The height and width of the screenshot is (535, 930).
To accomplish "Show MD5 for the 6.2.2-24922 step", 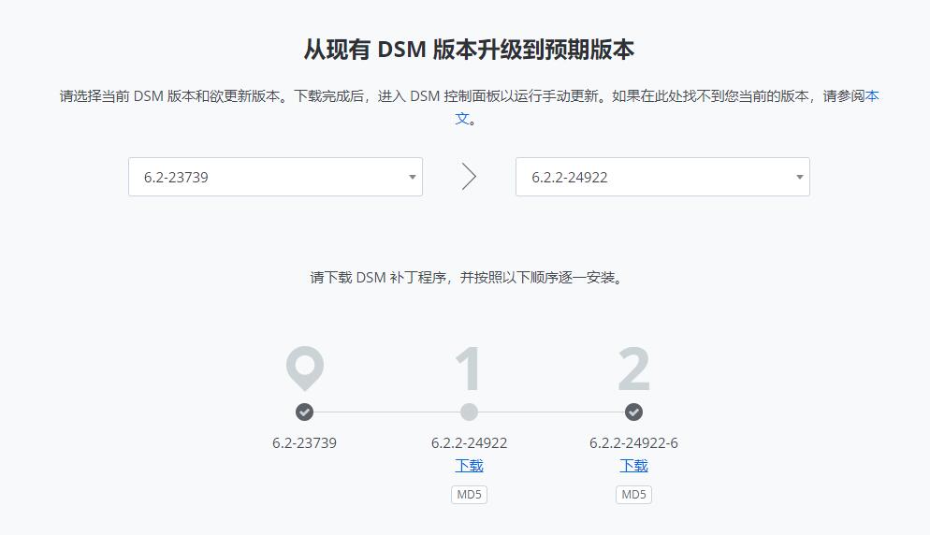I will [469, 495].
